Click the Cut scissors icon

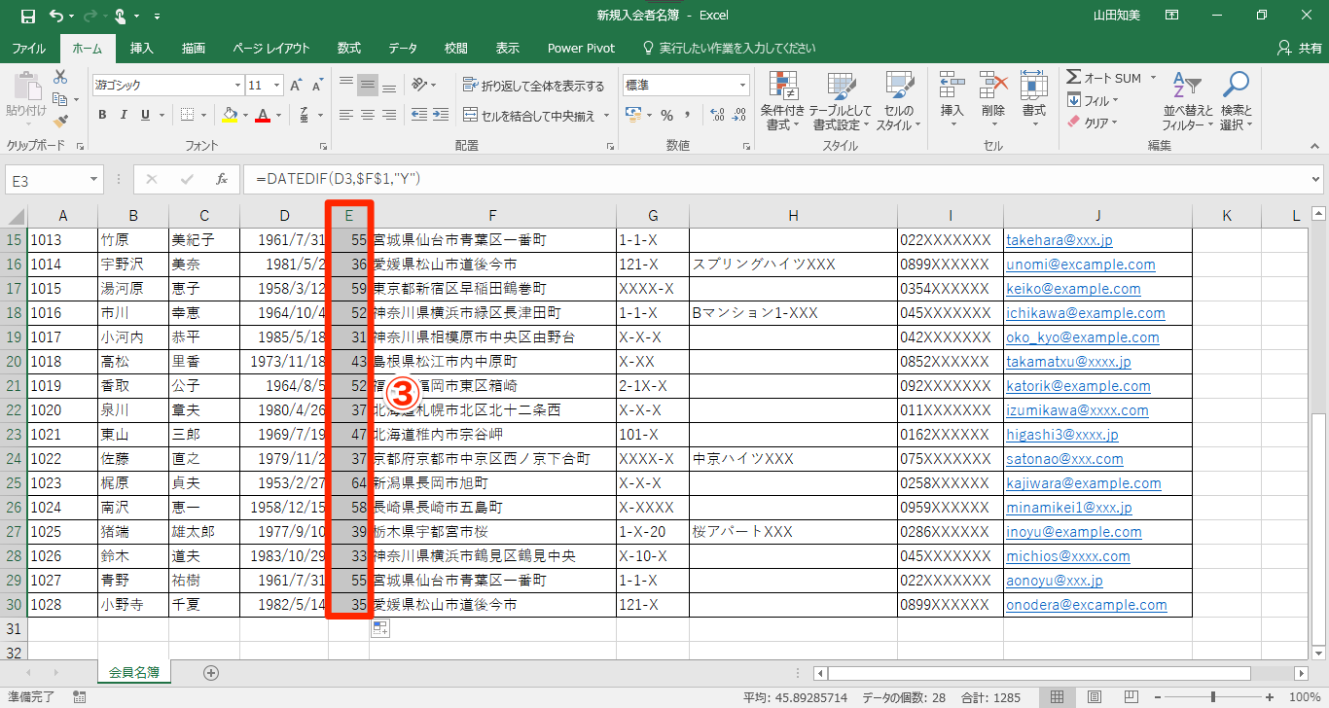pyautogui.click(x=60, y=77)
